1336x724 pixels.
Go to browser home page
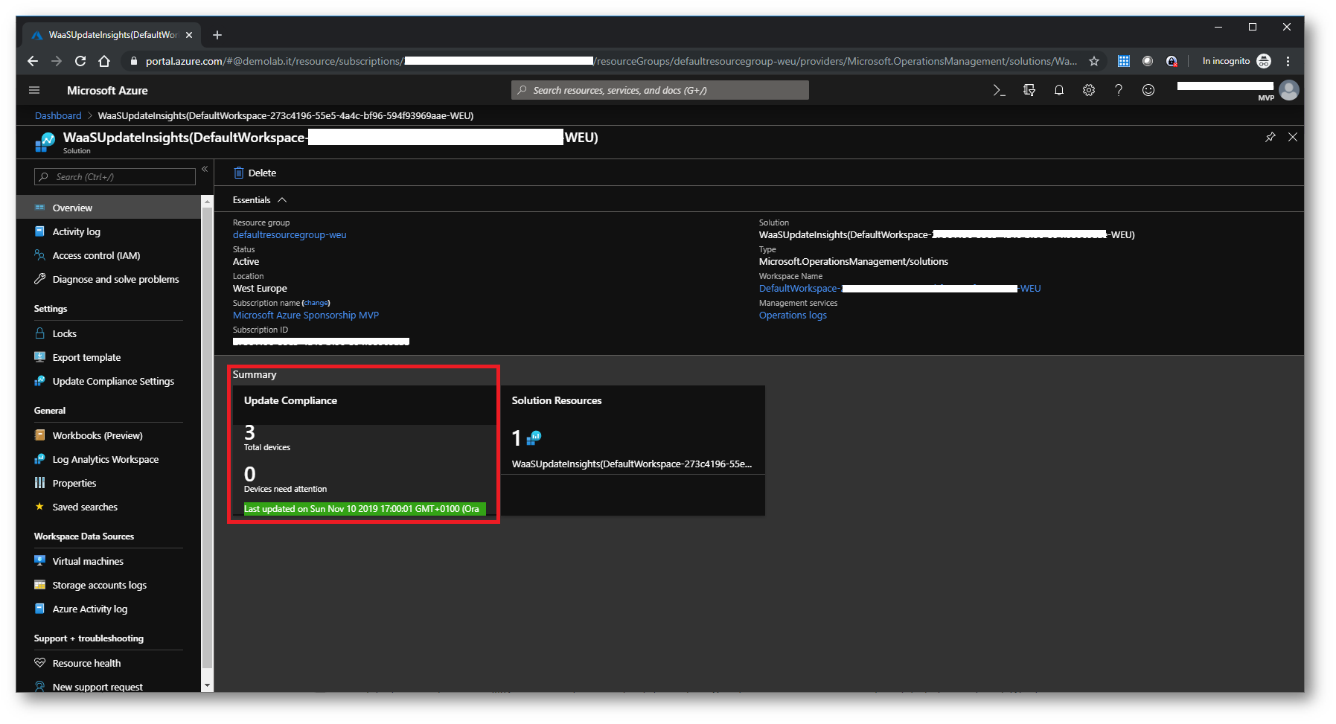coord(104,61)
